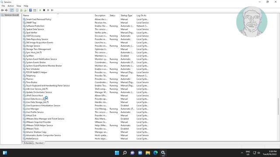
Task: Toggle the show/hide console tree toolbar icon
Action: tap(12, 10)
